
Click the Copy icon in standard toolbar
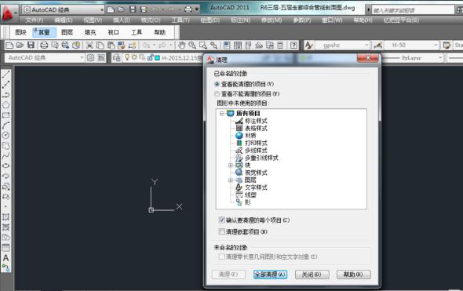(x=100, y=45)
